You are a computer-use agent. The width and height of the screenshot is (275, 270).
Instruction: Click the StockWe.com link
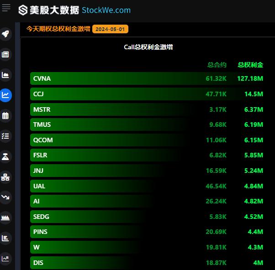point(106,10)
